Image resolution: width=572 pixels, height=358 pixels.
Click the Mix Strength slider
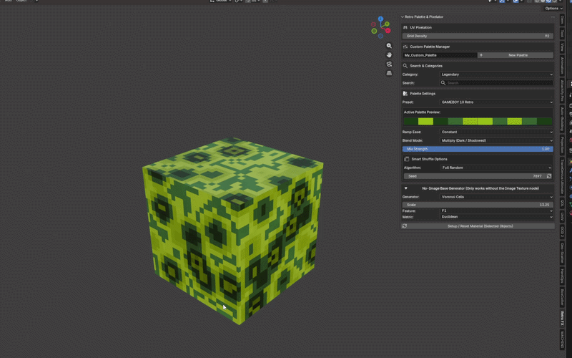coord(478,149)
